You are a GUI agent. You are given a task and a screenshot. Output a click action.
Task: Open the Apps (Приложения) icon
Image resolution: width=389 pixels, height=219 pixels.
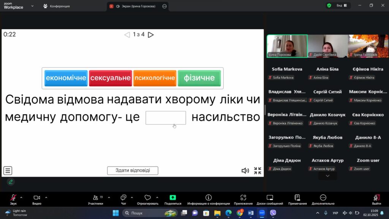tap(243, 198)
